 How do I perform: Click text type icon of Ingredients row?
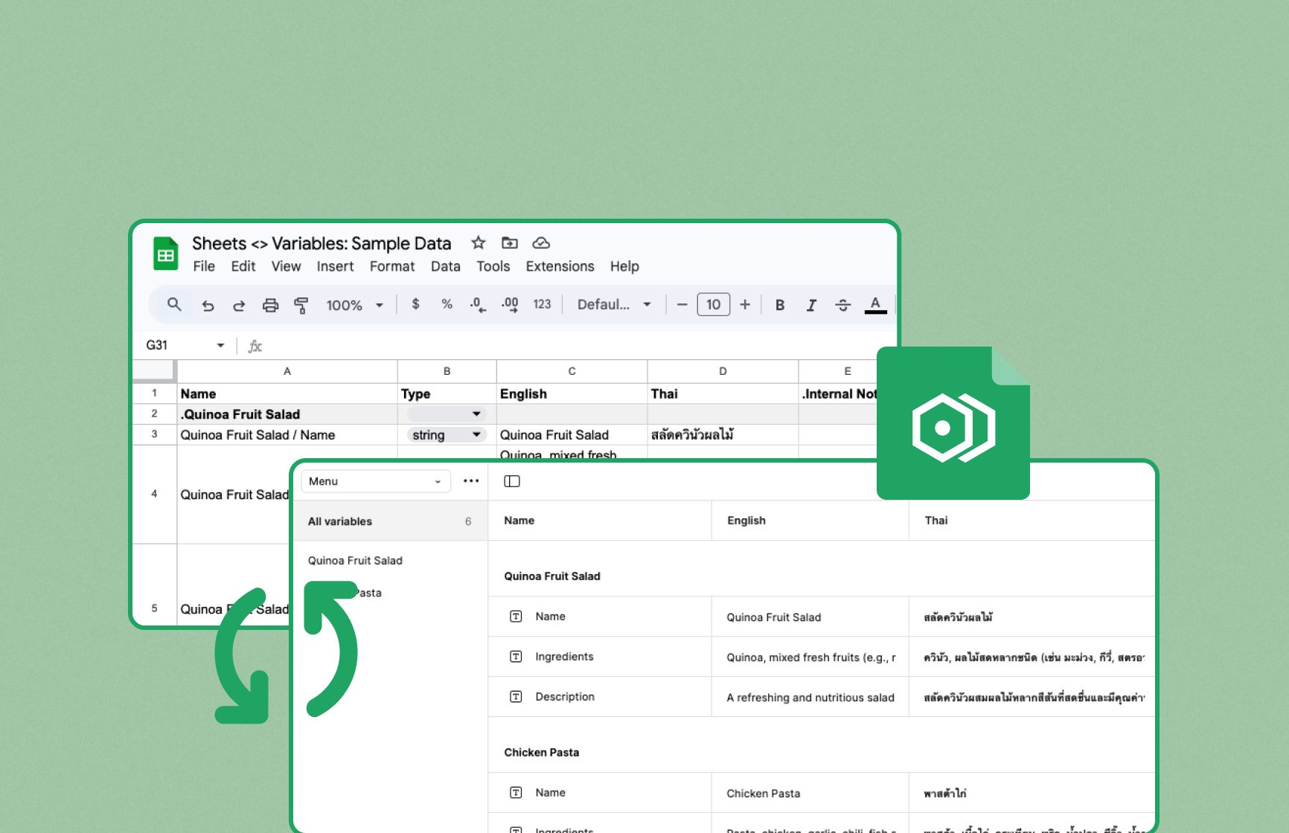click(516, 656)
